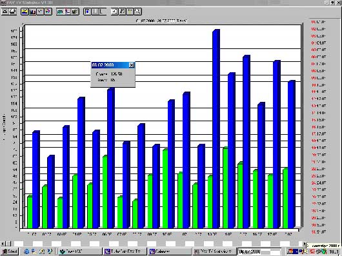Launch Internet Explorer from the quick launch bar
The image size is (342, 256).
point(26,251)
